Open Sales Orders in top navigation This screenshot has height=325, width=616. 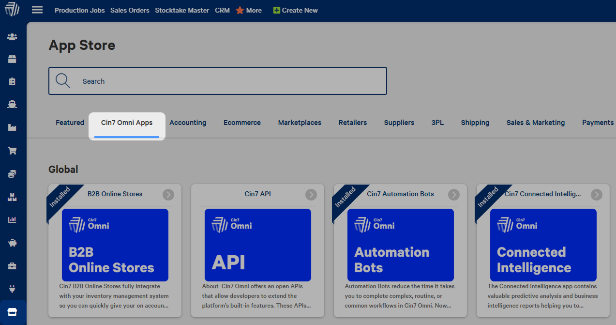[130, 10]
